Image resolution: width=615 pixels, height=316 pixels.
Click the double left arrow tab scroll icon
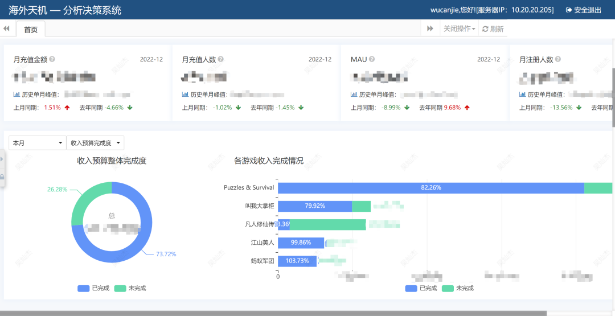click(x=6, y=28)
